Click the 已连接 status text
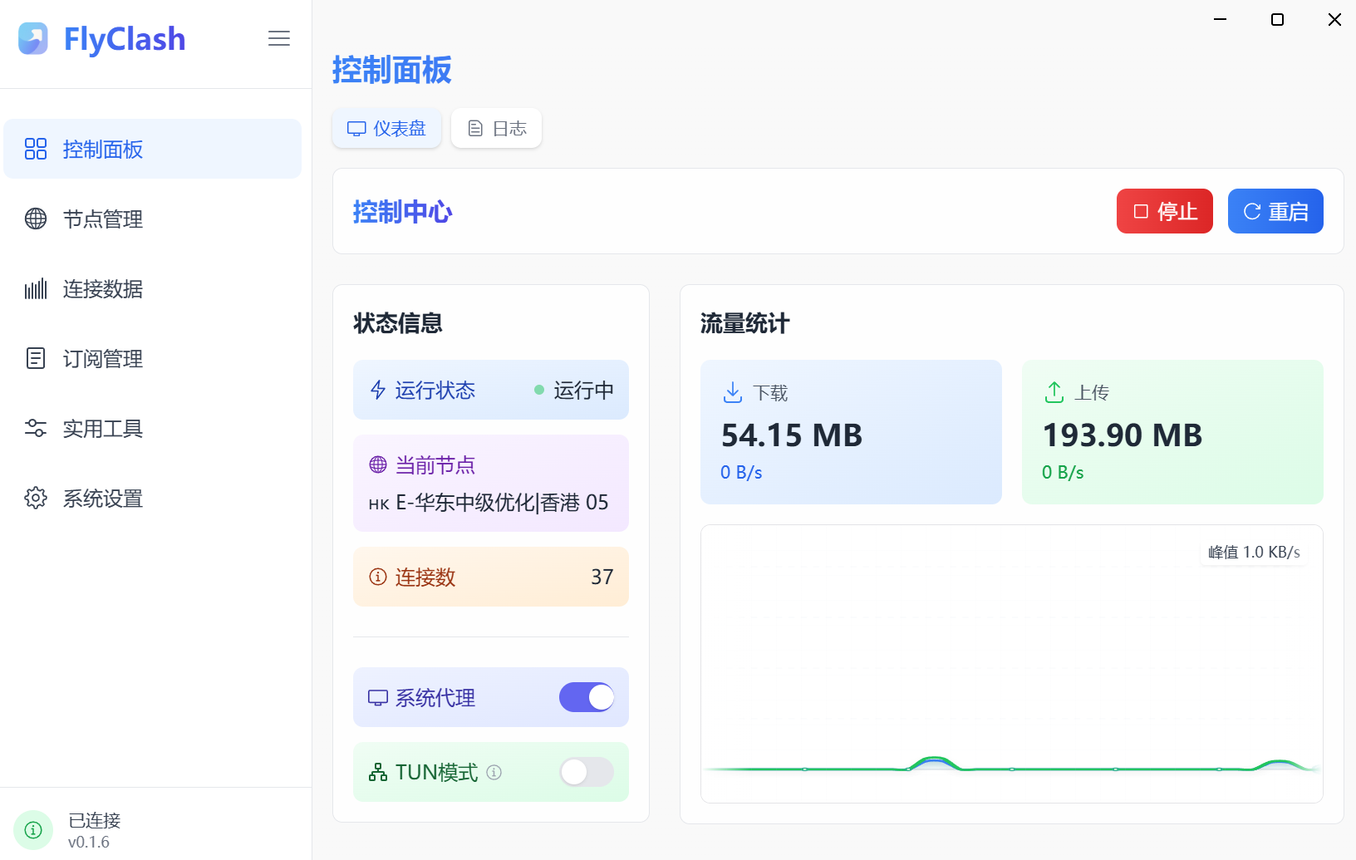Screen dimensions: 1356x860 click(x=94, y=820)
